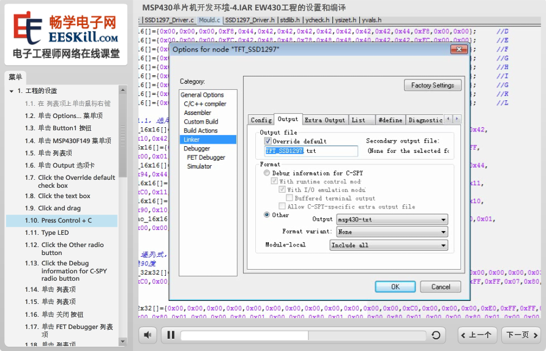Screen dimensions: 546x351
Task: Open step 1.12 Click the Other radio button
Action: point(64,249)
